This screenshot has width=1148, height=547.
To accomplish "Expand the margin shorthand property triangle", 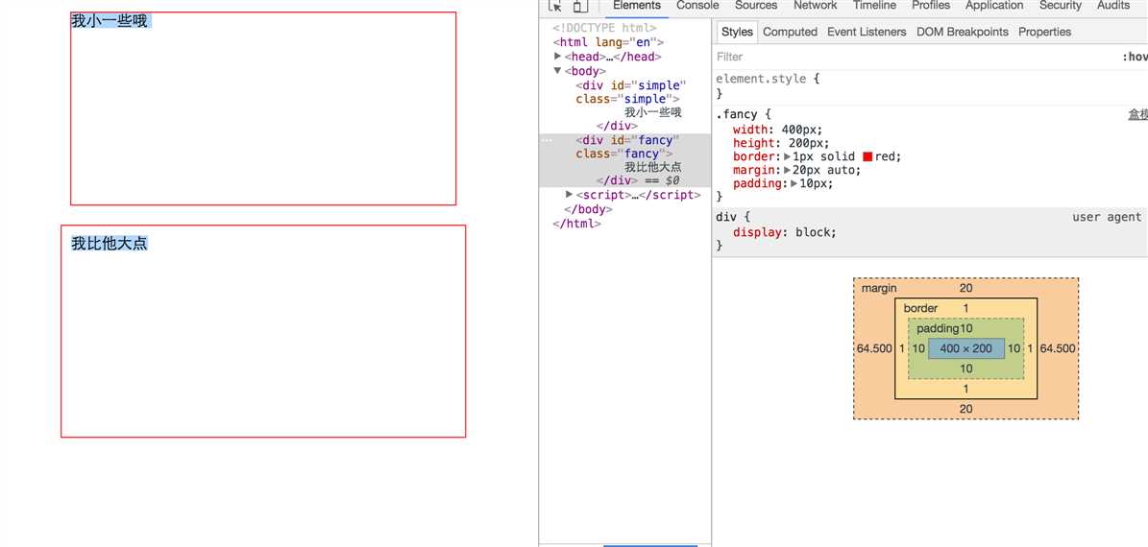I will point(788,170).
